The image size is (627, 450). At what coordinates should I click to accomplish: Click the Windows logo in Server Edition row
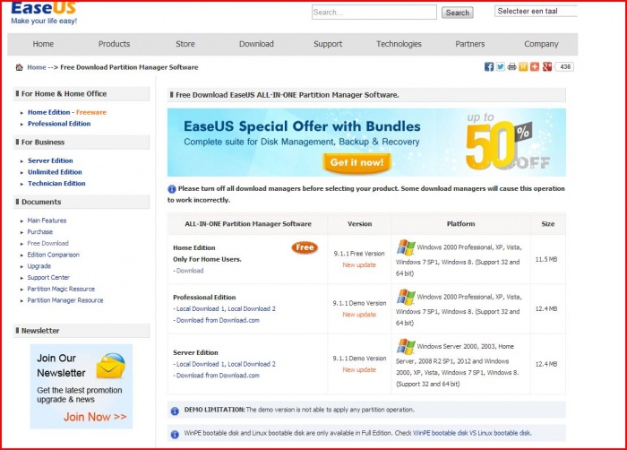point(406,347)
